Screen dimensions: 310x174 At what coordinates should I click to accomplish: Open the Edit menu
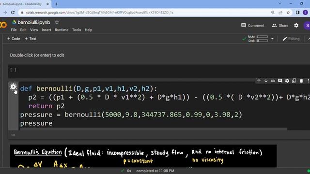(x=23, y=30)
